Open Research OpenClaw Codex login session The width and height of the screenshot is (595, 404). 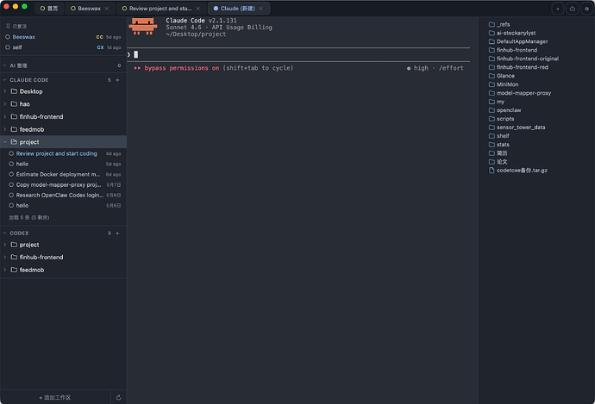pyautogui.click(x=65, y=196)
